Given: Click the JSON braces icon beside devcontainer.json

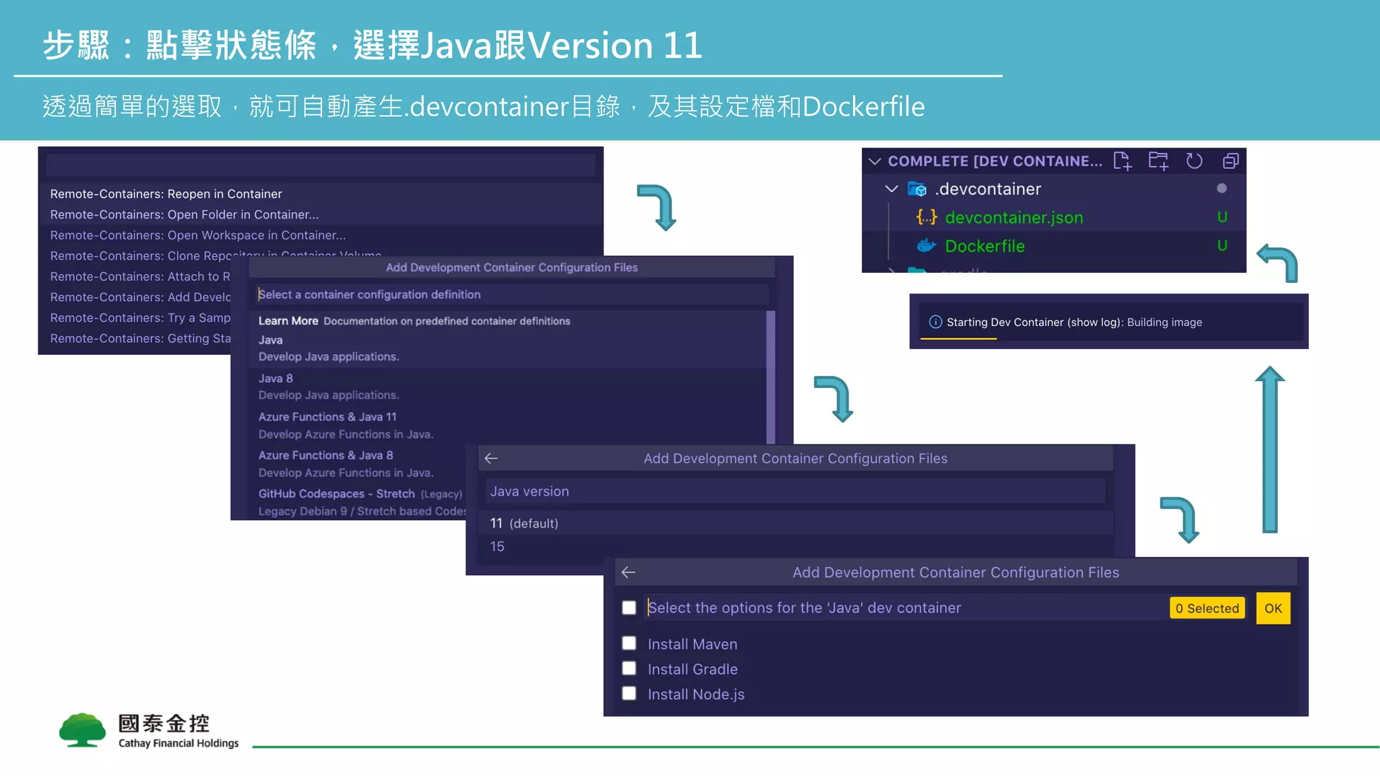Looking at the screenshot, I should point(927,218).
